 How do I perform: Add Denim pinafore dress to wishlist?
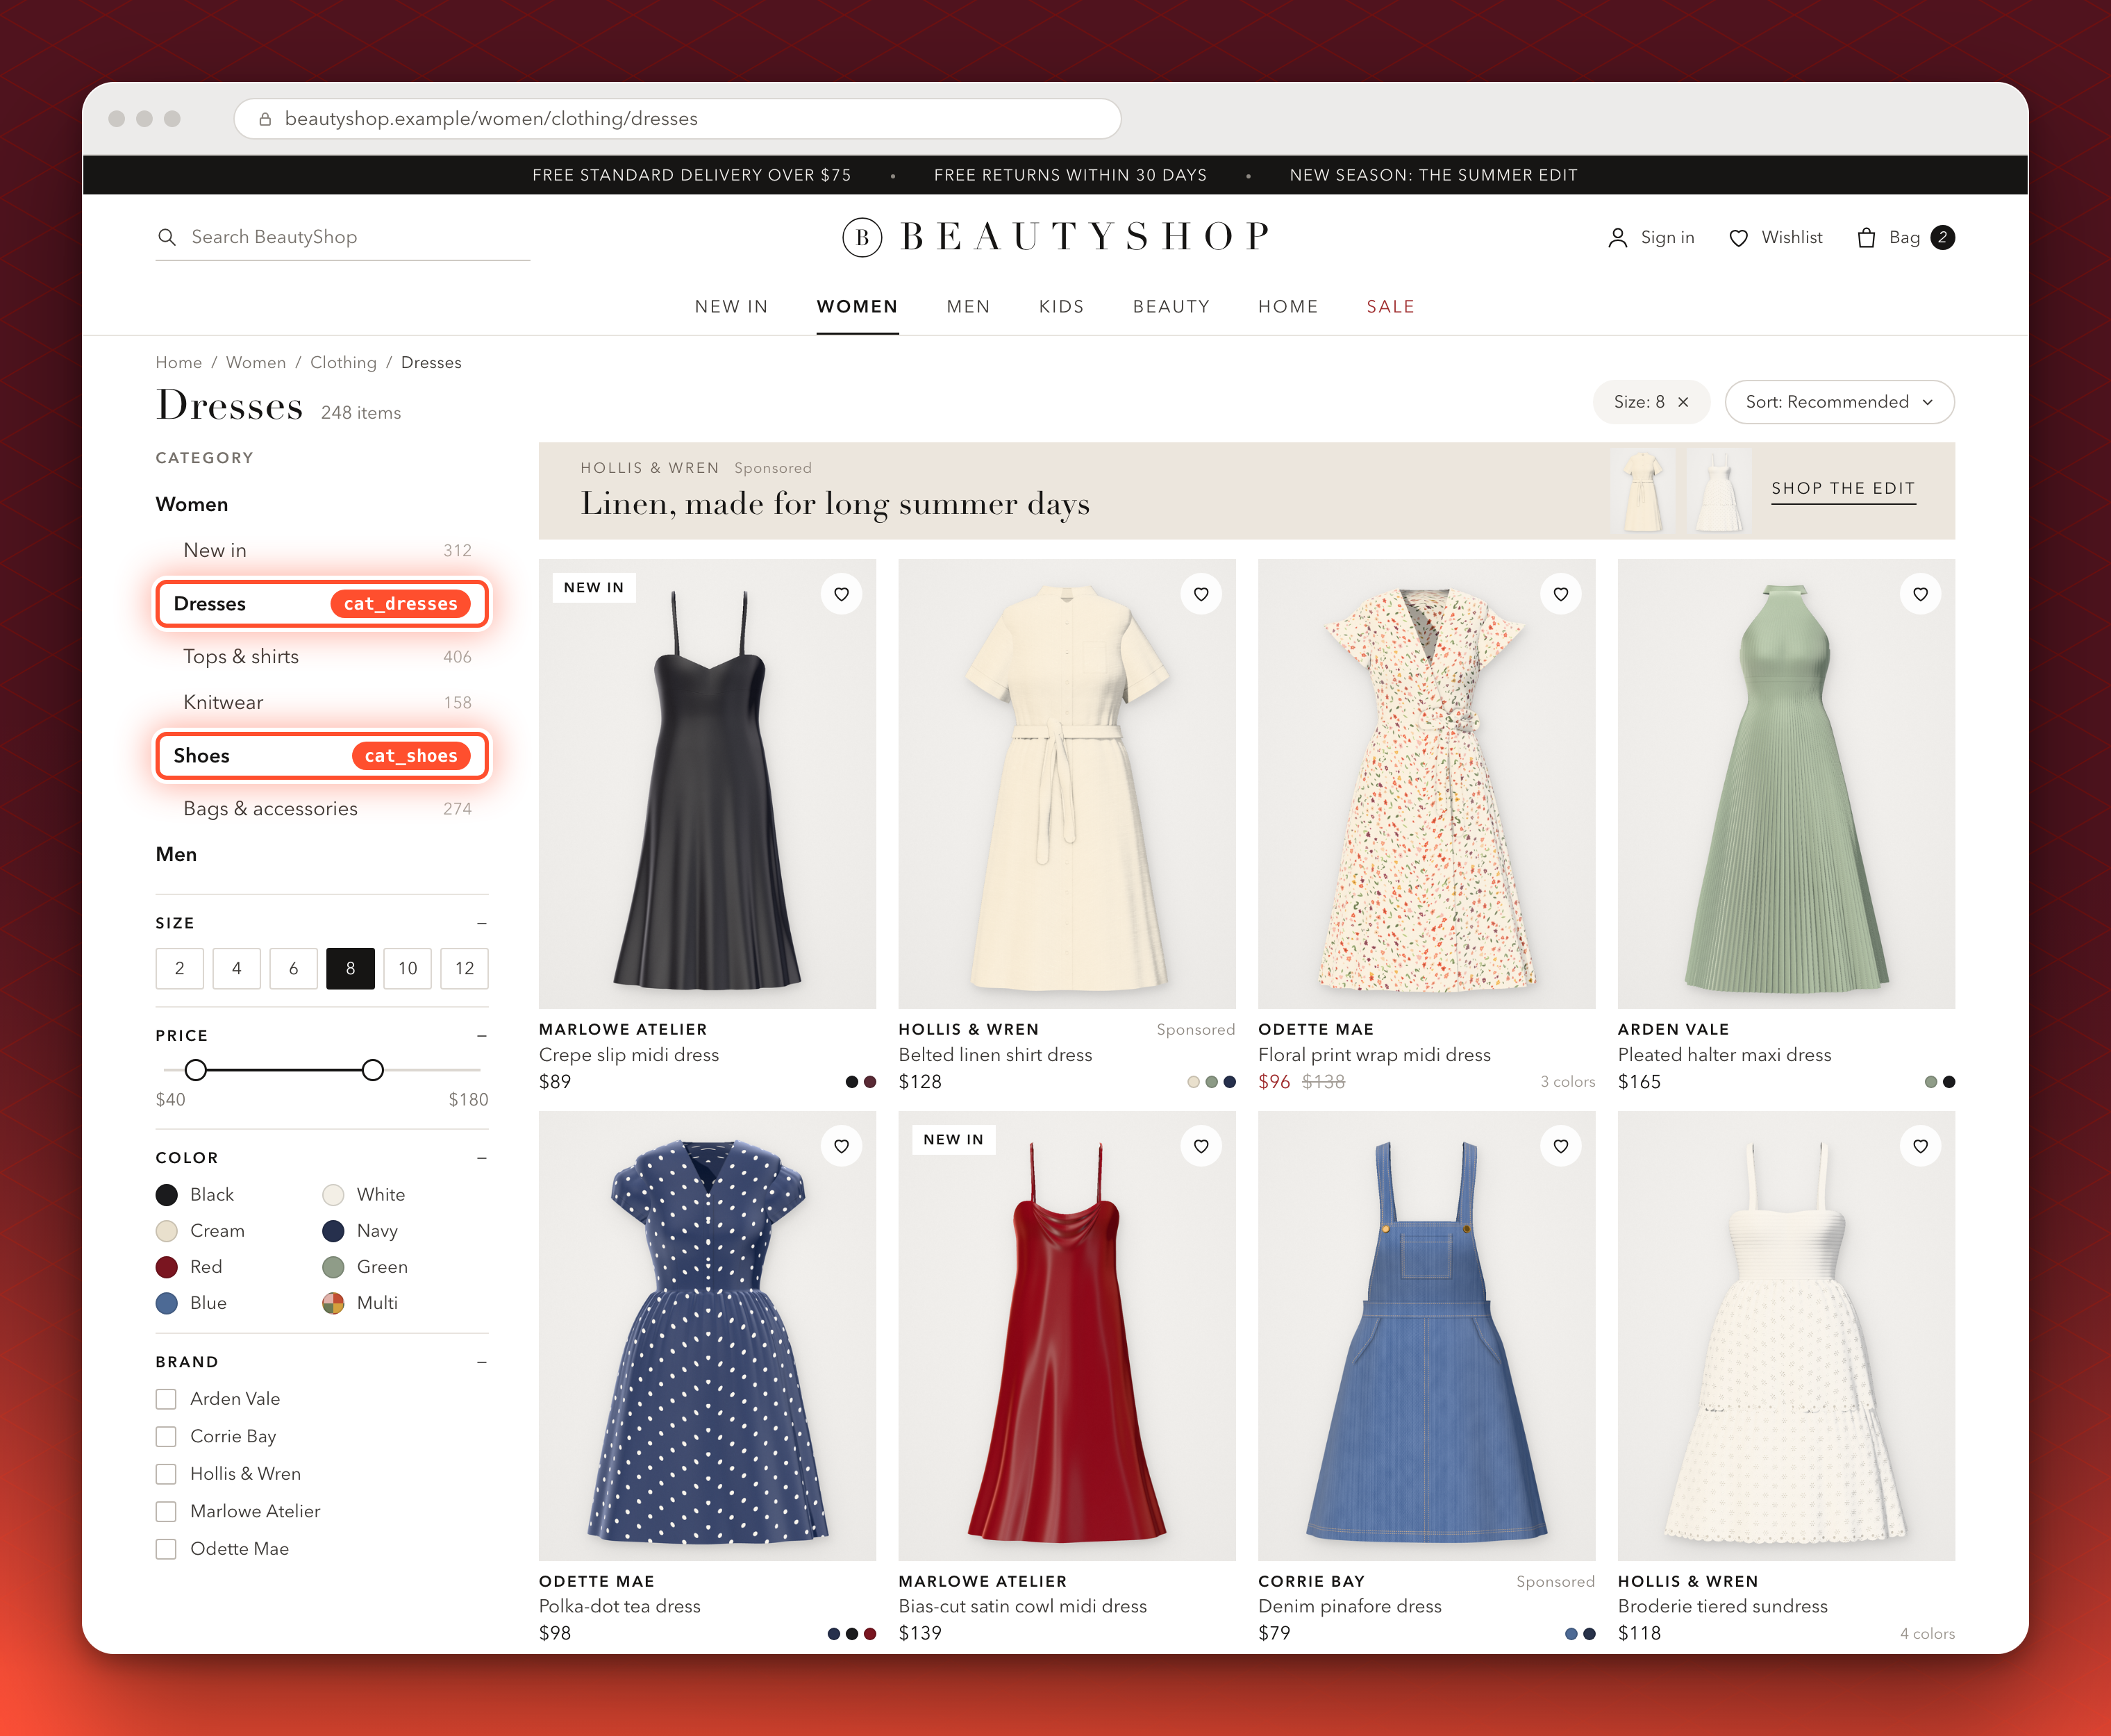click(1561, 1146)
